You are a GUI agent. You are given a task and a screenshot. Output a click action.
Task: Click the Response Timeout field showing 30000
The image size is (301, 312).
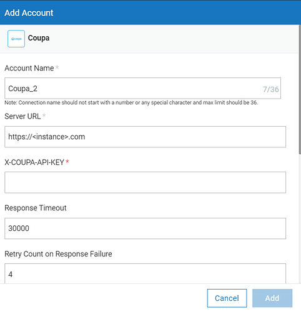point(146,228)
